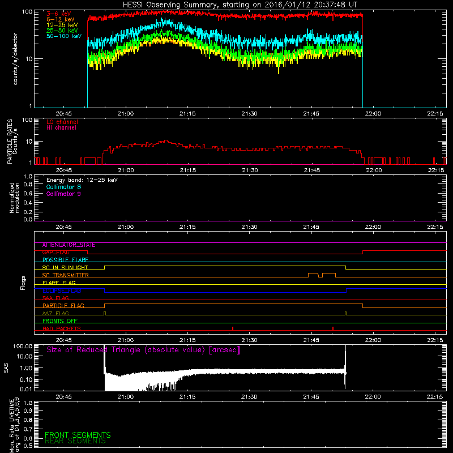Click the 22:15 tick label under the counts plot
The width and height of the screenshot is (453, 453).
435,114
